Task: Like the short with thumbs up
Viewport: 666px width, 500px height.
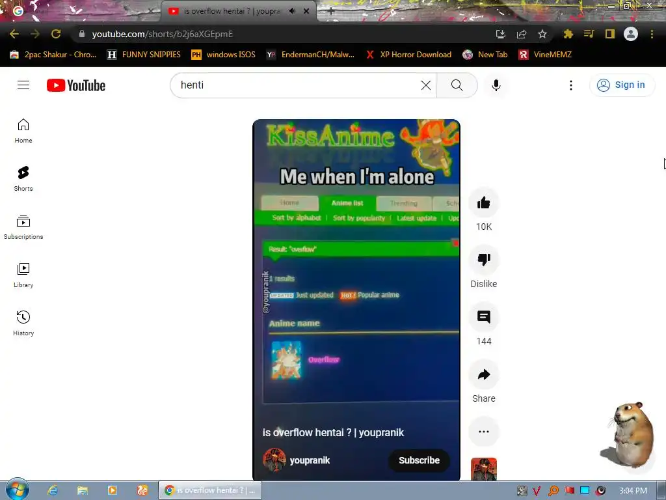Action: (484, 203)
